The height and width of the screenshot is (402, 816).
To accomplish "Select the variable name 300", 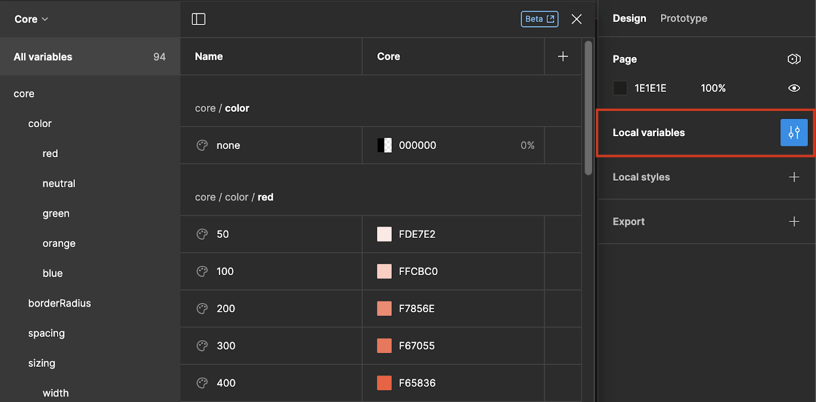I will click(226, 346).
